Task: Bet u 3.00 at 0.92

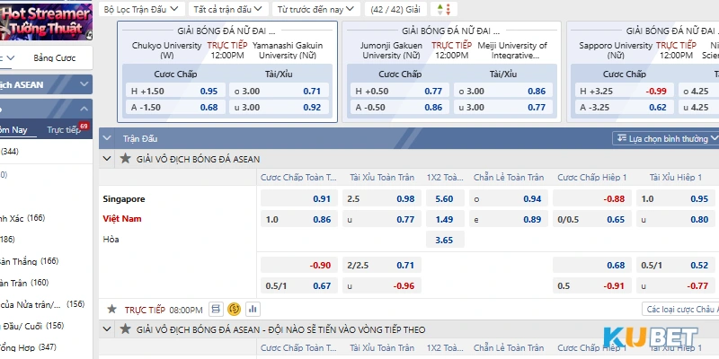Action: click(279, 108)
